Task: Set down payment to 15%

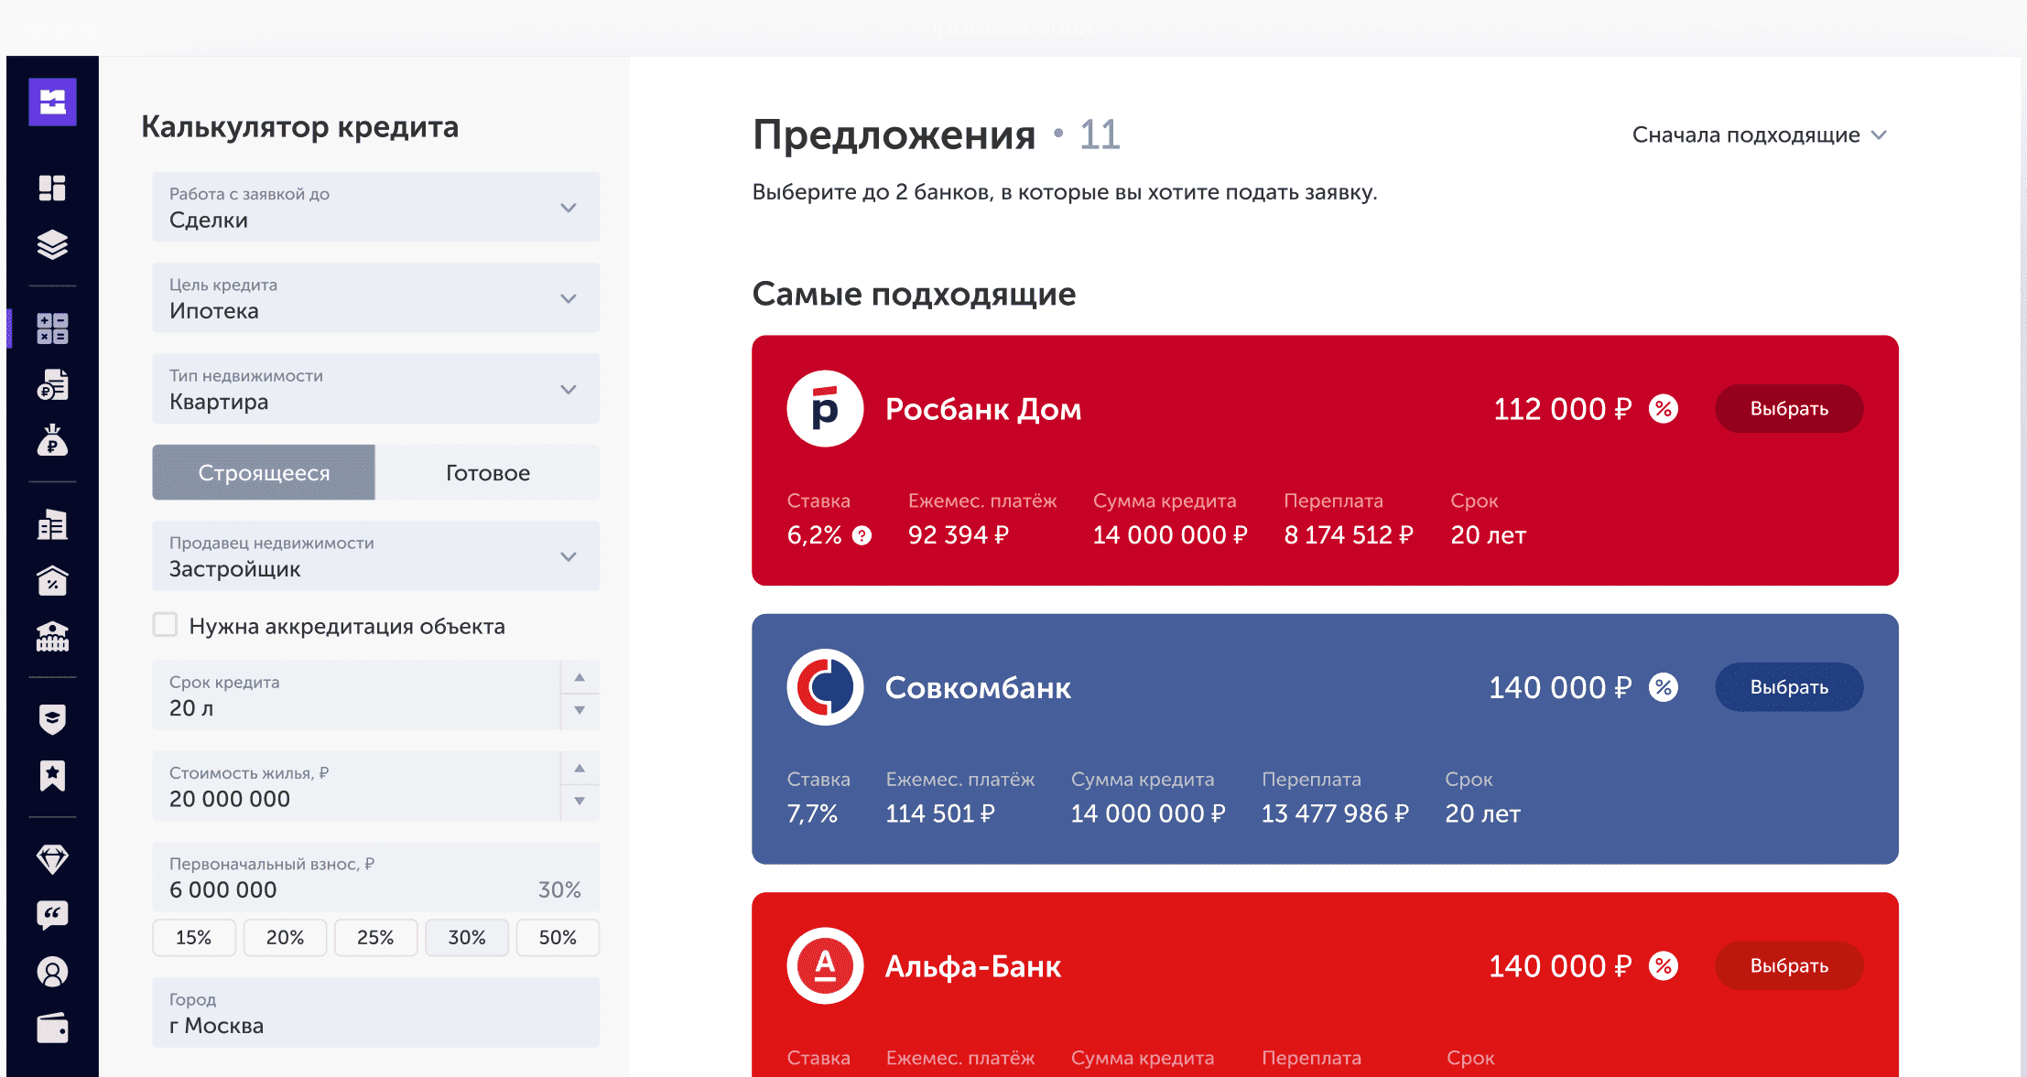Action: click(x=193, y=938)
